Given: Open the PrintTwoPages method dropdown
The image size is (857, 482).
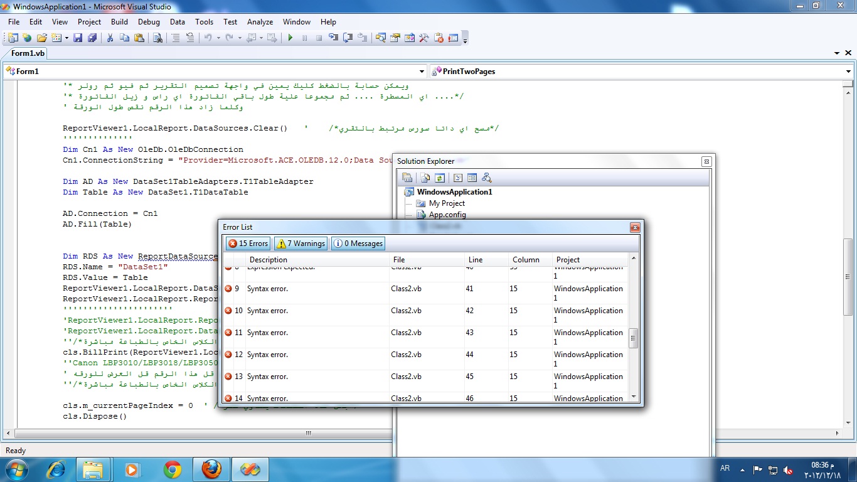Looking at the screenshot, I should pyautogui.click(x=641, y=72).
